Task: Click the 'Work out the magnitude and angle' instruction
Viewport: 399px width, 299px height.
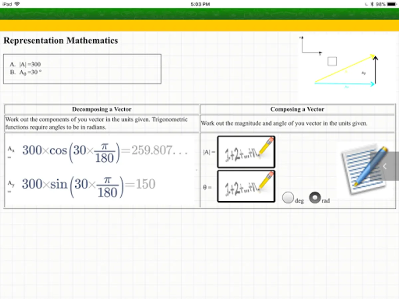Action: click(x=284, y=123)
